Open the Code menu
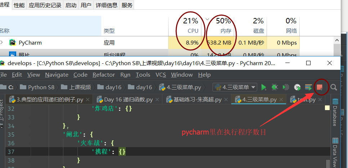The width and height of the screenshot is (348, 168). 80,75
